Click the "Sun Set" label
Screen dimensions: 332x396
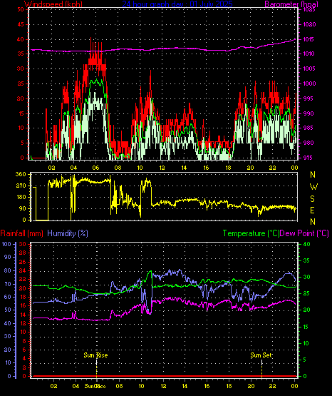(x=261, y=355)
